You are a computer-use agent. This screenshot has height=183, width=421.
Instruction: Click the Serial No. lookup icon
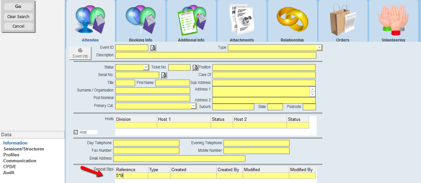(x=164, y=75)
